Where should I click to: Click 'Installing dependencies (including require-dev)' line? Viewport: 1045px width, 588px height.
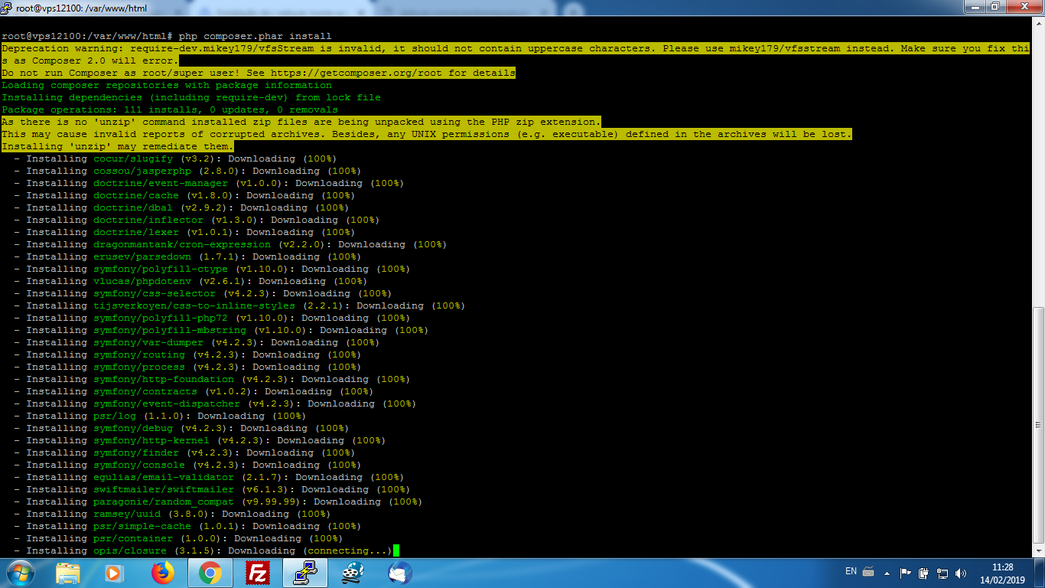191,97
